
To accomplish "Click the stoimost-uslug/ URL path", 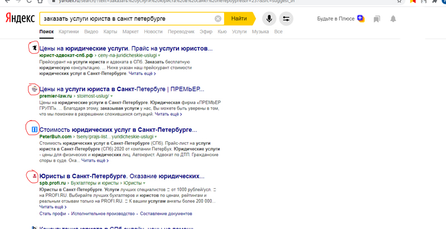I will [x=93, y=96].
